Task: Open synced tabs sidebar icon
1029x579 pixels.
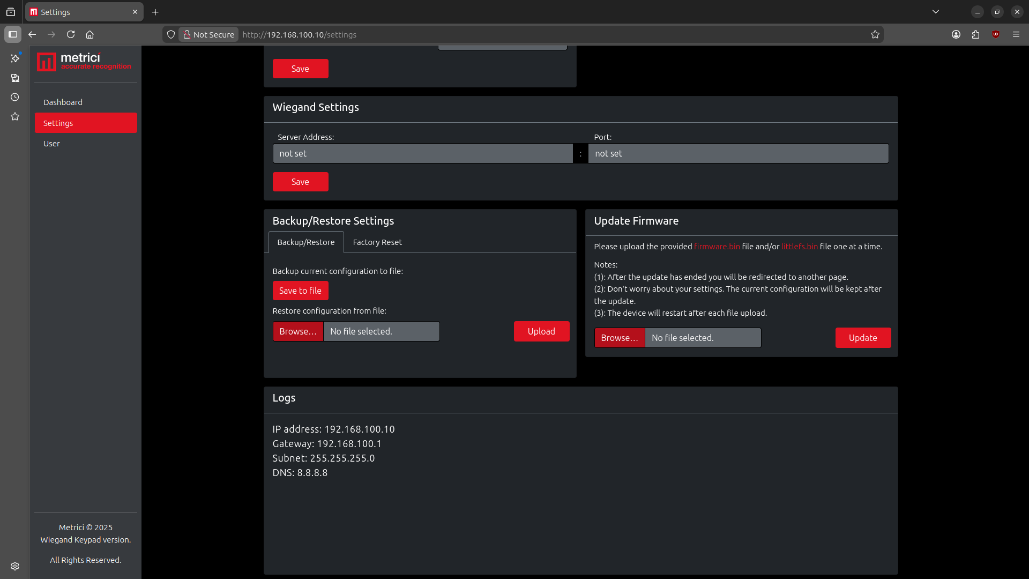Action: (15, 78)
